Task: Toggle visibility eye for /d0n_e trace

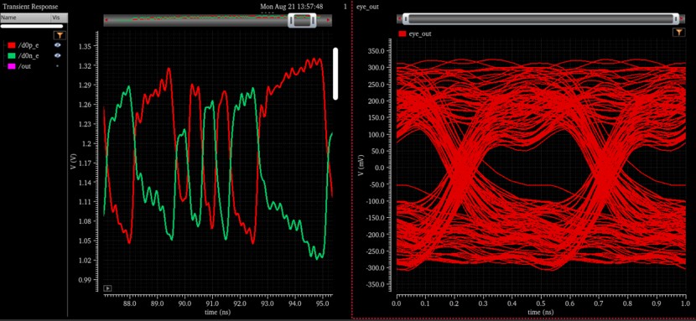Action: [57, 55]
